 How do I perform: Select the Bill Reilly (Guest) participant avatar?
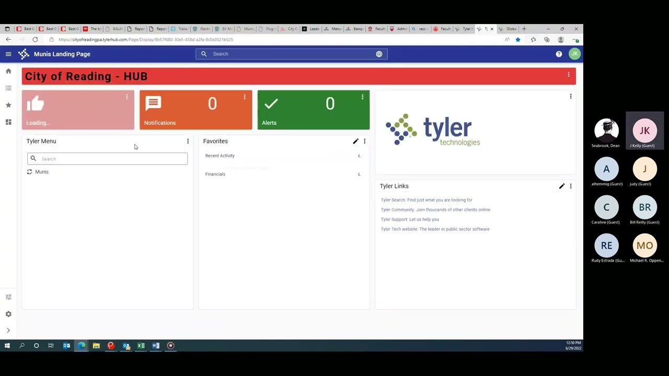point(644,207)
